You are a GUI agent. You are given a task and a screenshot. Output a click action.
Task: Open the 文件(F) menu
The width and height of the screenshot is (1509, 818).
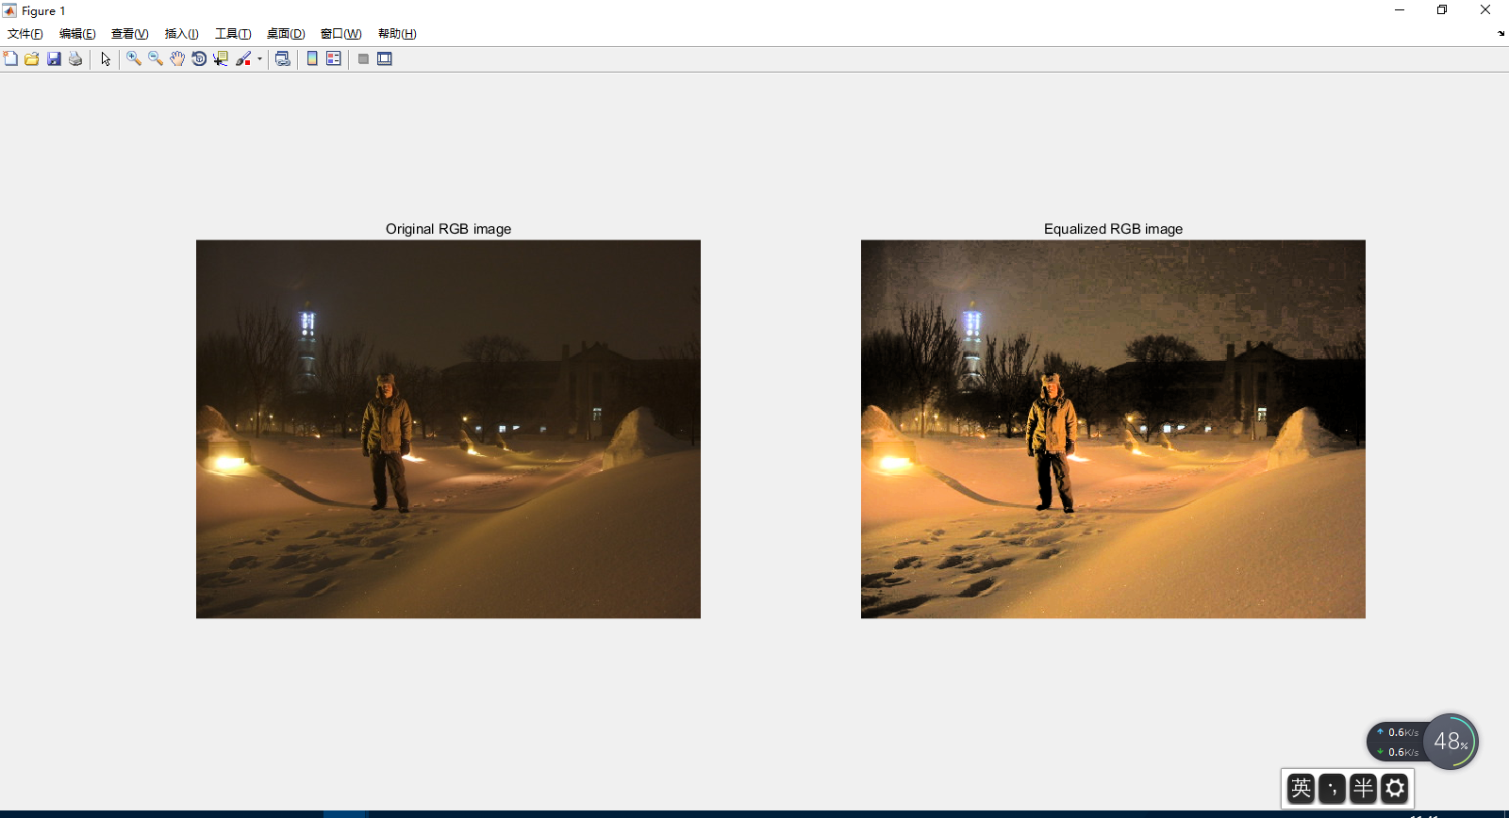coord(25,34)
